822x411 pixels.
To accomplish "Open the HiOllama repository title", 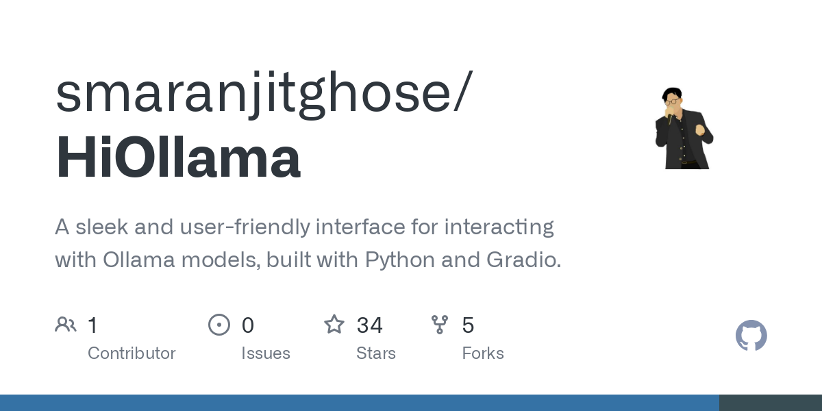I will pos(178,158).
